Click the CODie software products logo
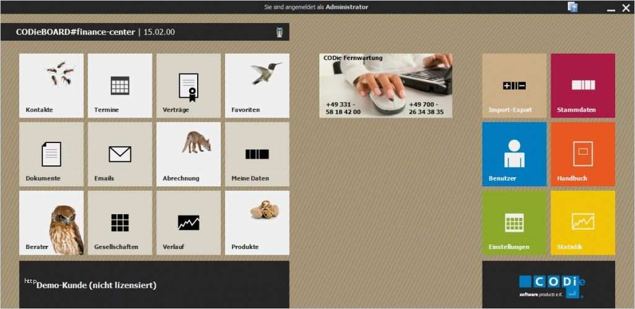Viewport: 635px width, 309px height. 552,285
